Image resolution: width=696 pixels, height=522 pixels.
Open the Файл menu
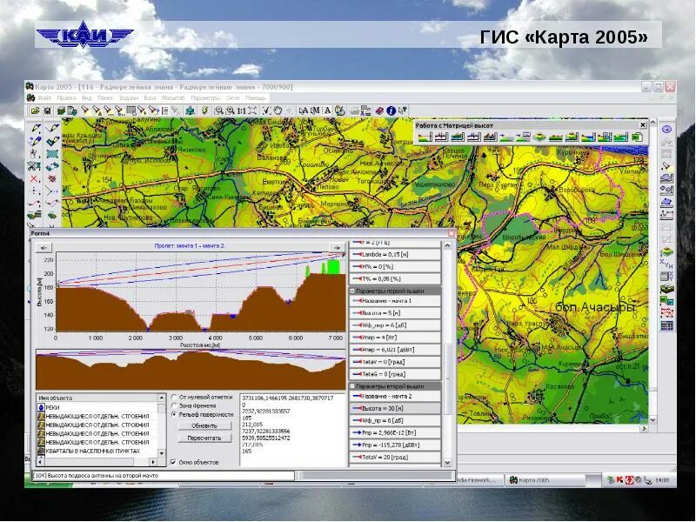point(45,97)
